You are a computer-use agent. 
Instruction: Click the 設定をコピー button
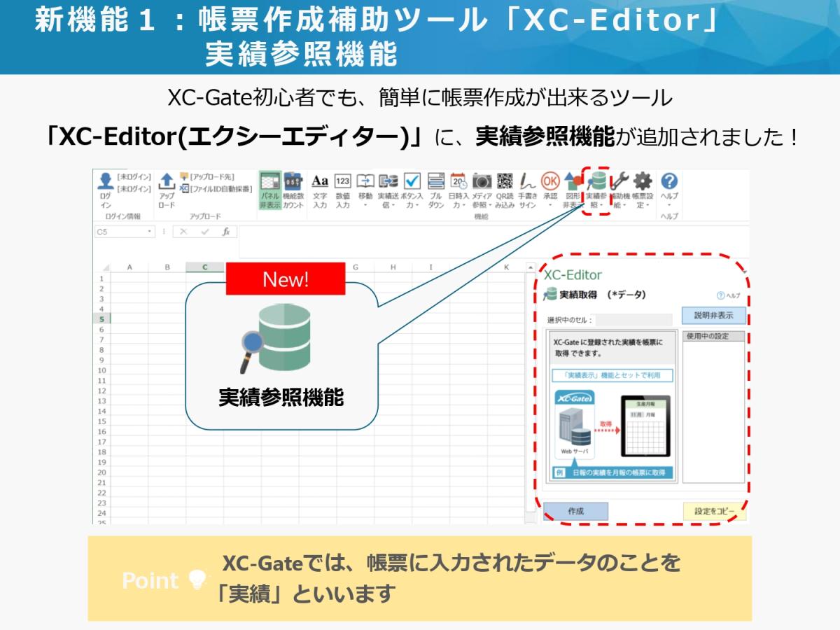tap(715, 512)
